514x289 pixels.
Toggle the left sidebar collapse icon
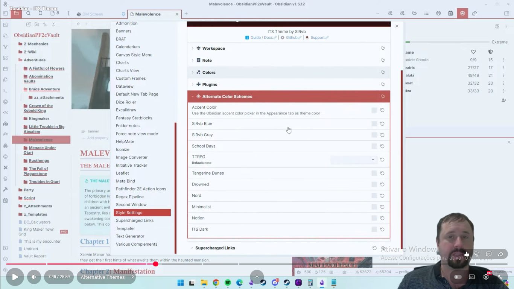pyautogui.click(x=5, y=14)
